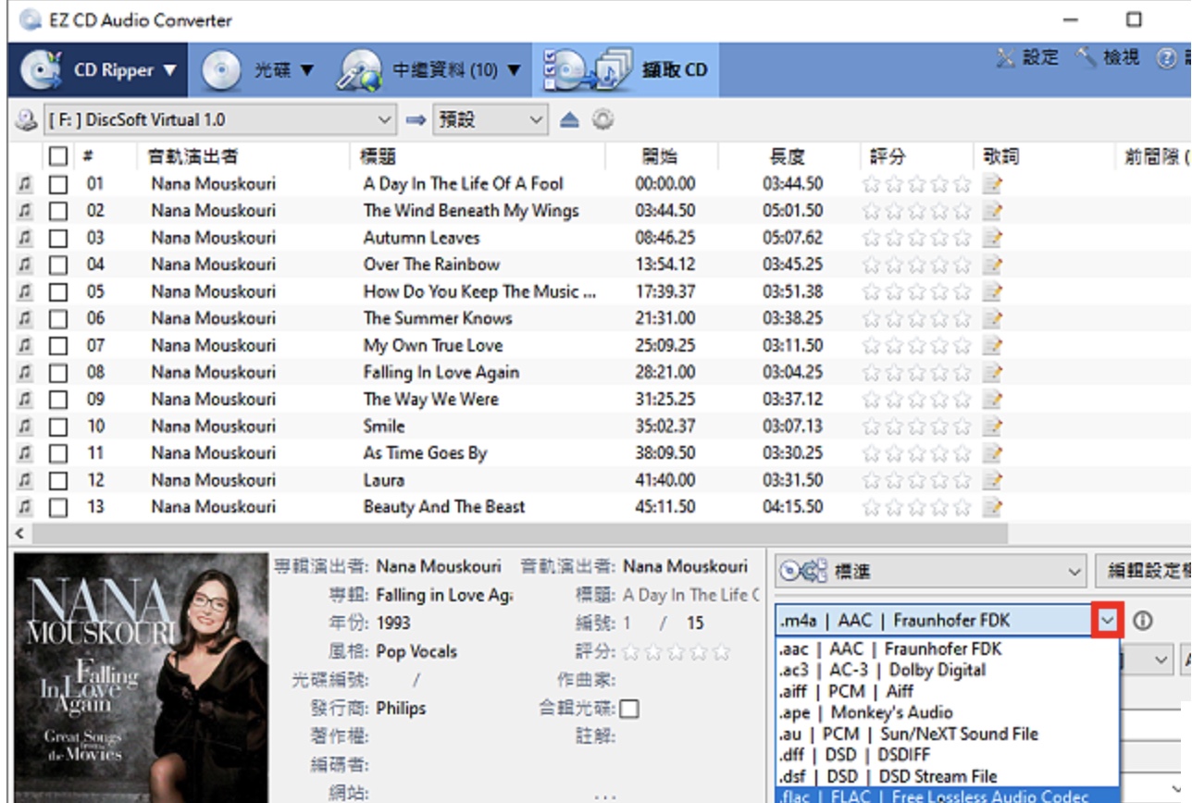The width and height of the screenshot is (1192, 803).
Task: Set star rating for My Own True Love
Action: [917, 346]
